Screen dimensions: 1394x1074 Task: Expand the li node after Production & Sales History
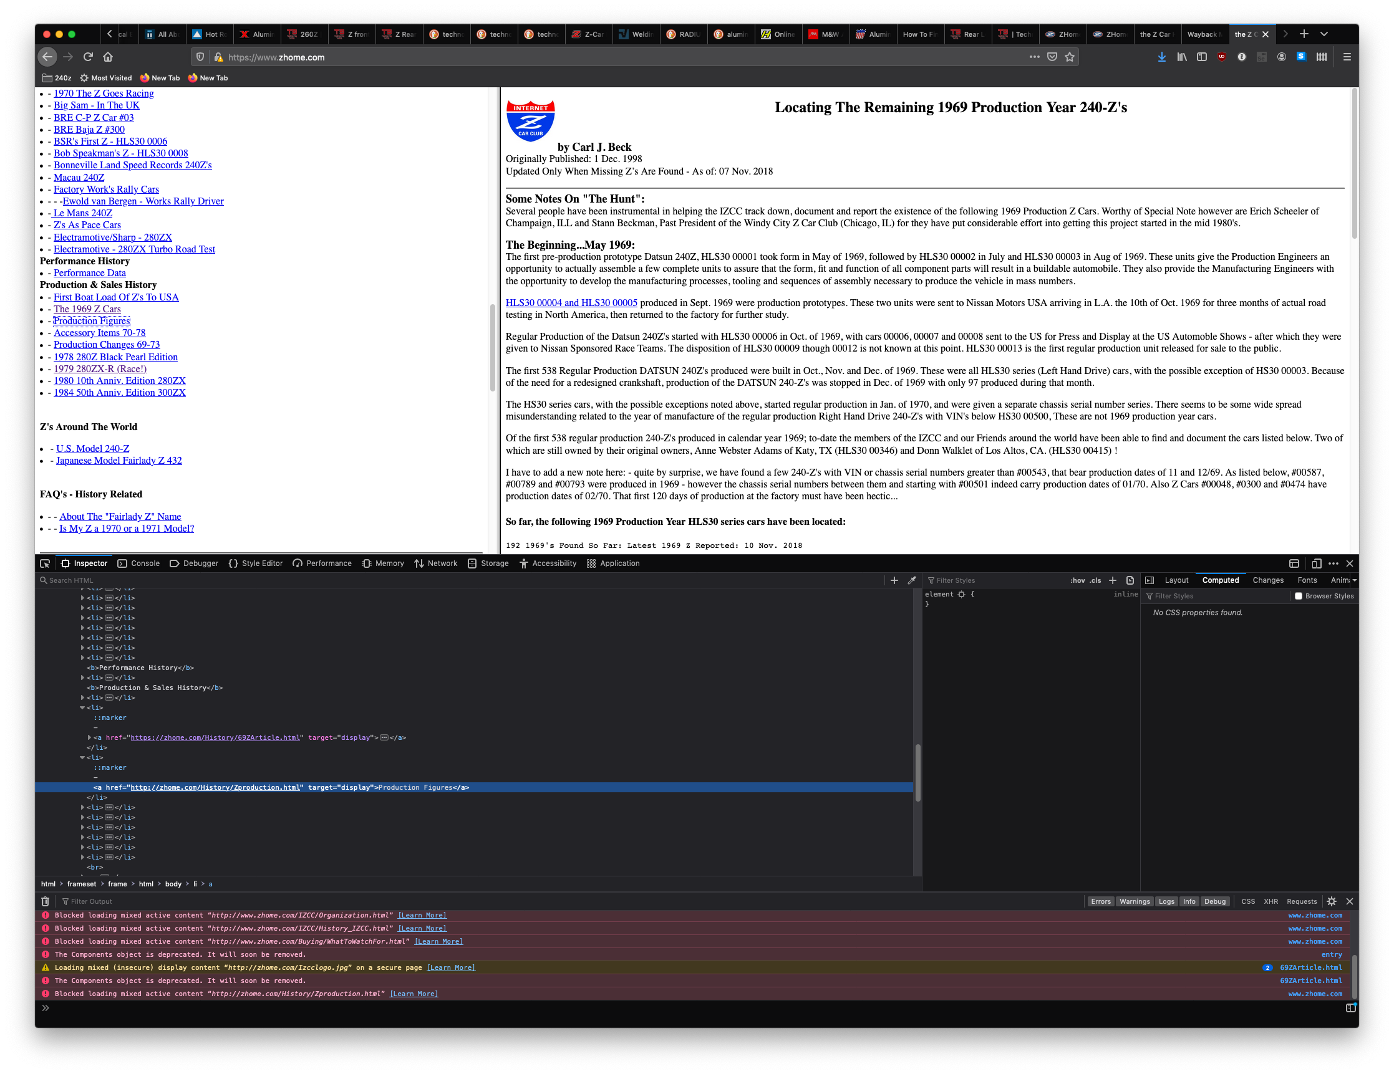[x=82, y=697]
